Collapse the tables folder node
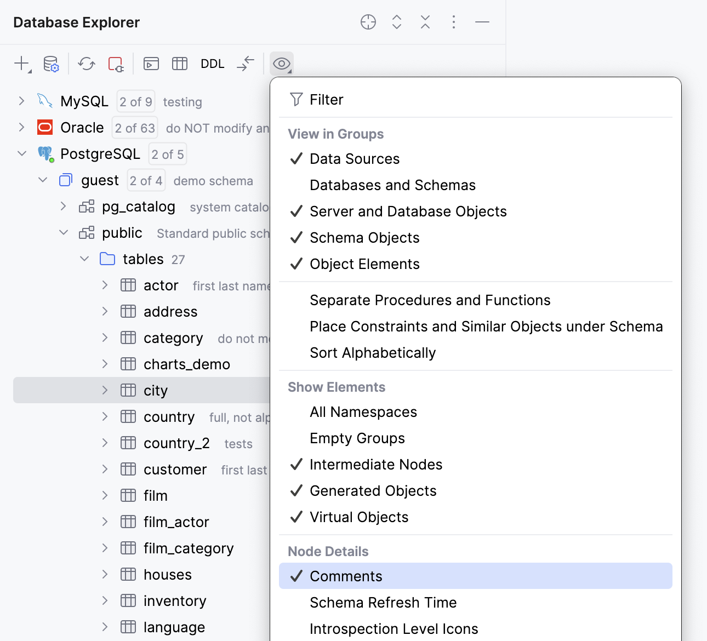Screen dimensions: 707x641 click(x=84, y=259)
